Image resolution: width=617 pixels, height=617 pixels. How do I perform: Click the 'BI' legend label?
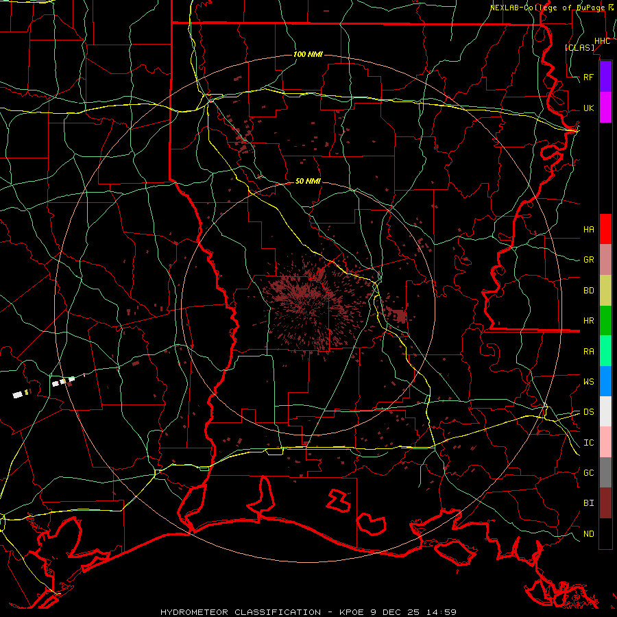[x=588, y=503]
